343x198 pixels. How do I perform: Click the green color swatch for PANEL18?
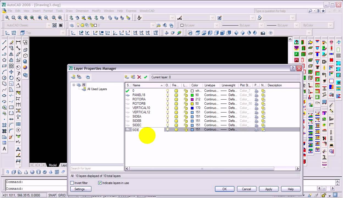click(x=192, y=95)
